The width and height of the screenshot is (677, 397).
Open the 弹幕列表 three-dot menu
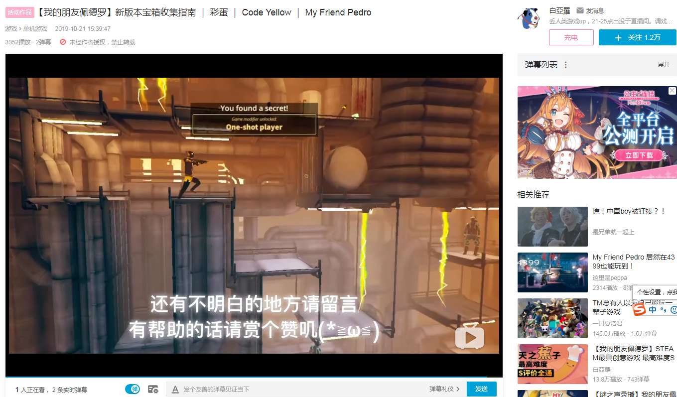[x=565, y=65]
